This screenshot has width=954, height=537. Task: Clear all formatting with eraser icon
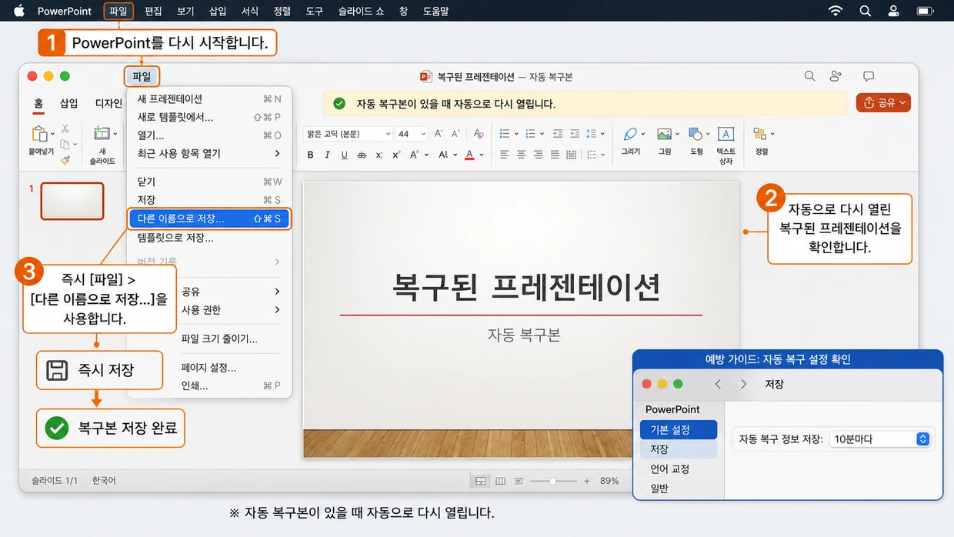479,134
